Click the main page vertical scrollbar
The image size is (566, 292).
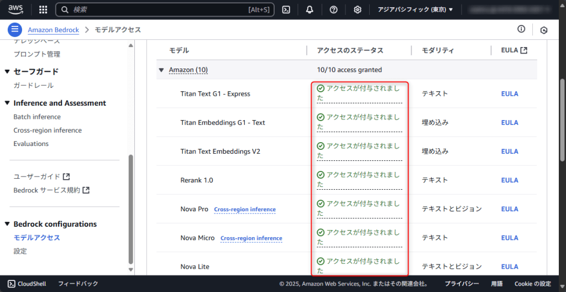[562, 120]
